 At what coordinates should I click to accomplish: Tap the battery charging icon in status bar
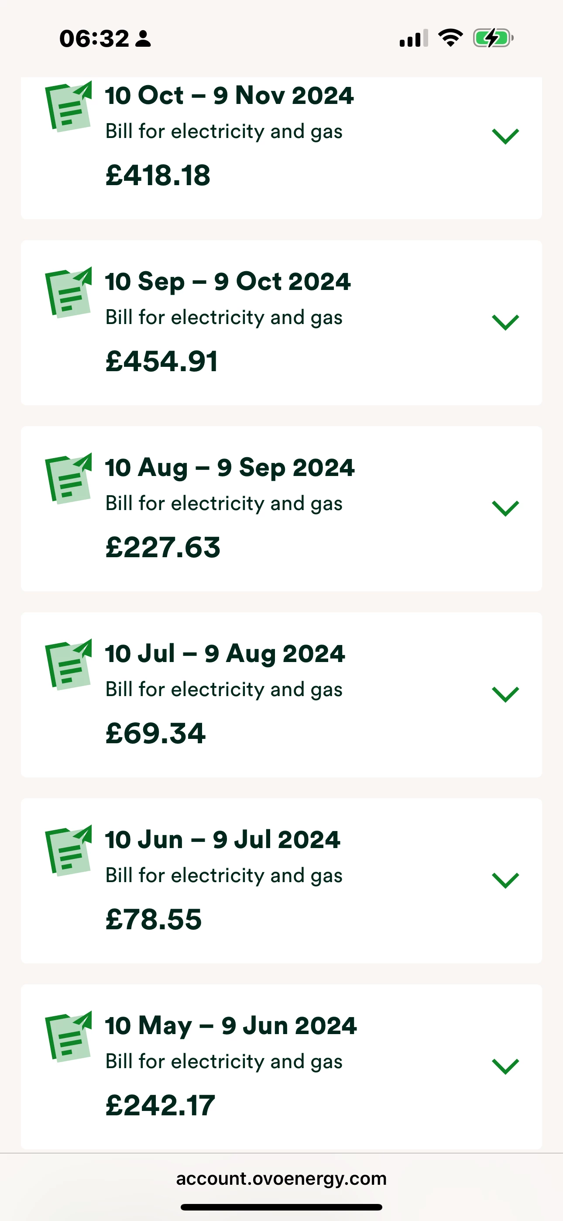click(493, 38)
